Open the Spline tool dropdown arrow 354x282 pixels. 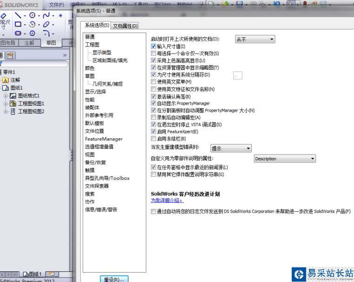(53, 16)
